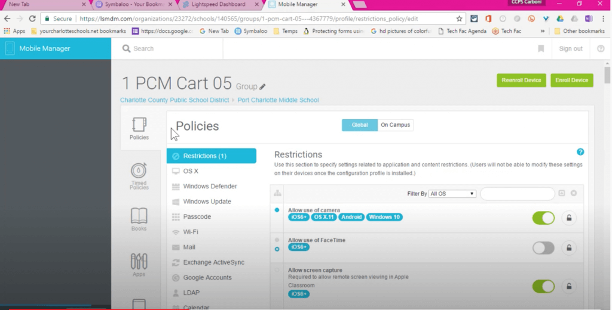Click the search magnifier icon
The height and width of the screenshot is (310, 612).
pyautogui.click(x=126, y=48)
